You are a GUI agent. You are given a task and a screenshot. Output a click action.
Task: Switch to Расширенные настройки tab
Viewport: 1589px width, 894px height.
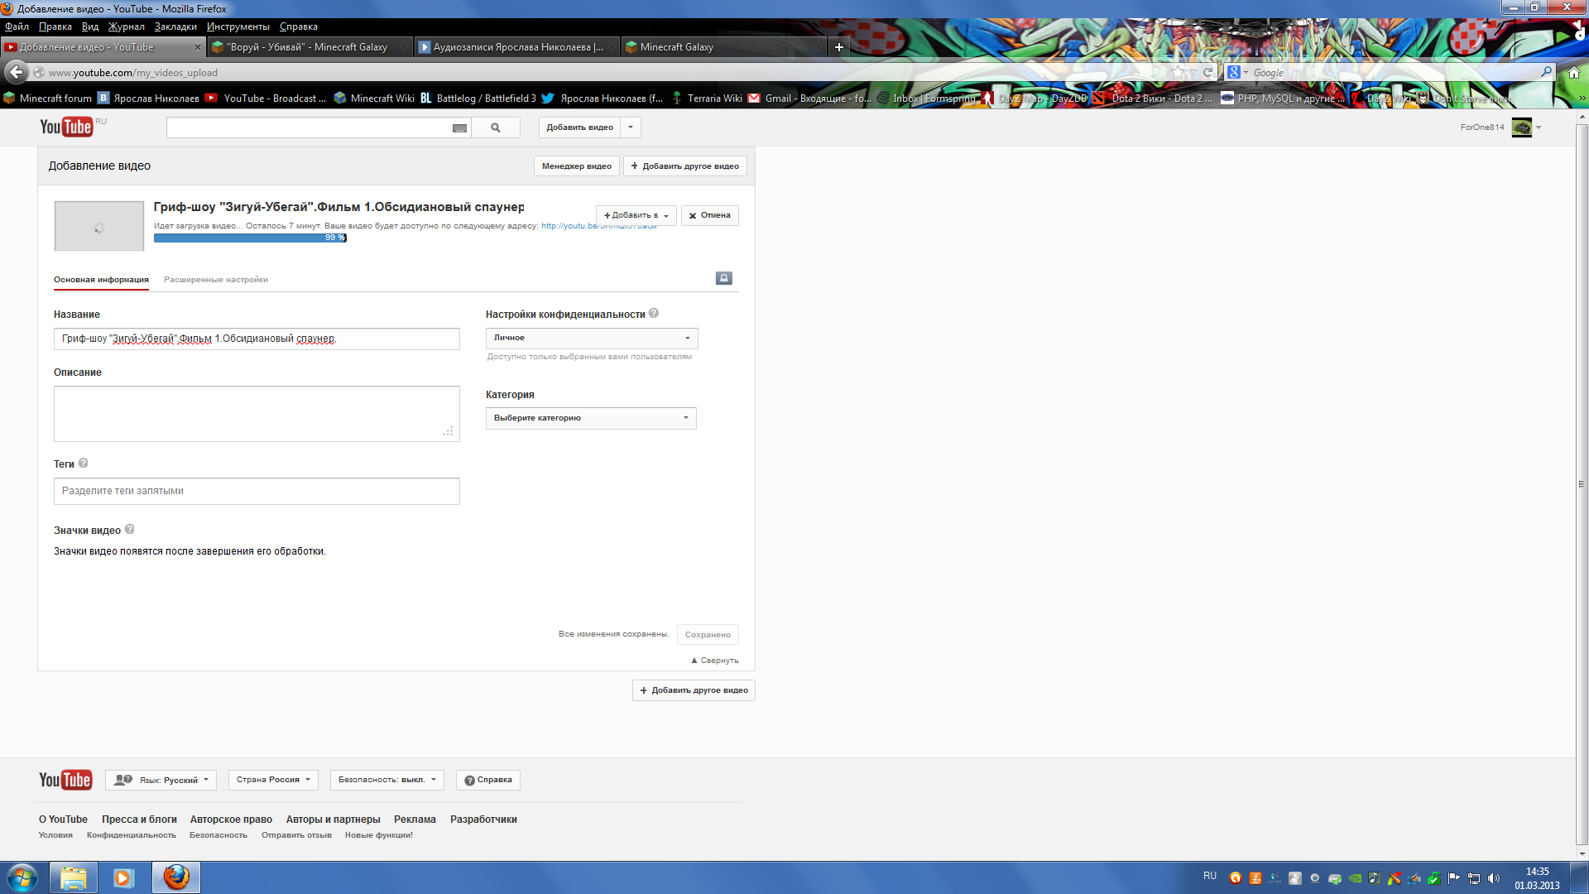(x=216, y=280)
